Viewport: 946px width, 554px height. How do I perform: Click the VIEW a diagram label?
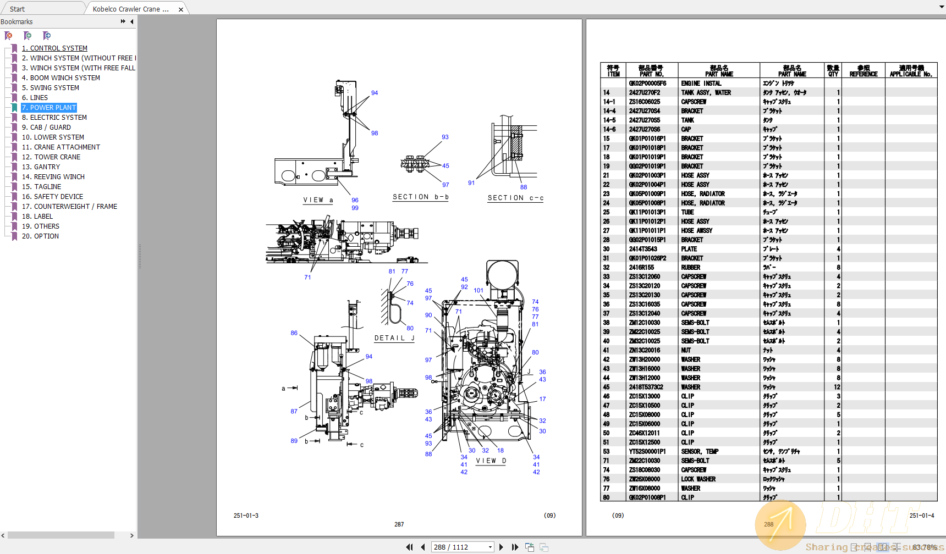pos(318,200)
